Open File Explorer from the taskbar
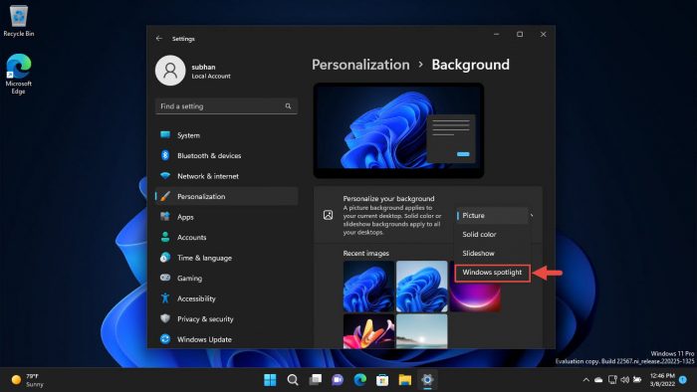Viewport: 697px width, 392px height. point(405,380)
